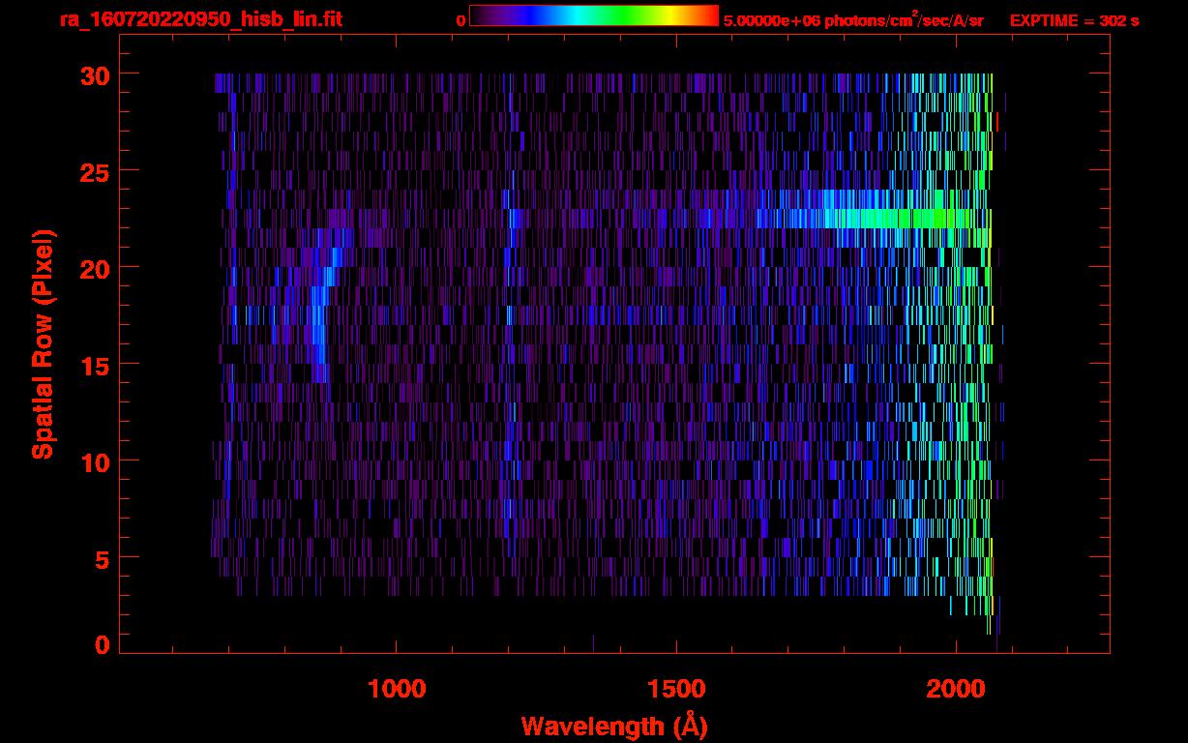Select the 5.00000e+06 photons/cm²/sec/A/sr label
The image size is (1188, 743).
[x=853, y=20]
